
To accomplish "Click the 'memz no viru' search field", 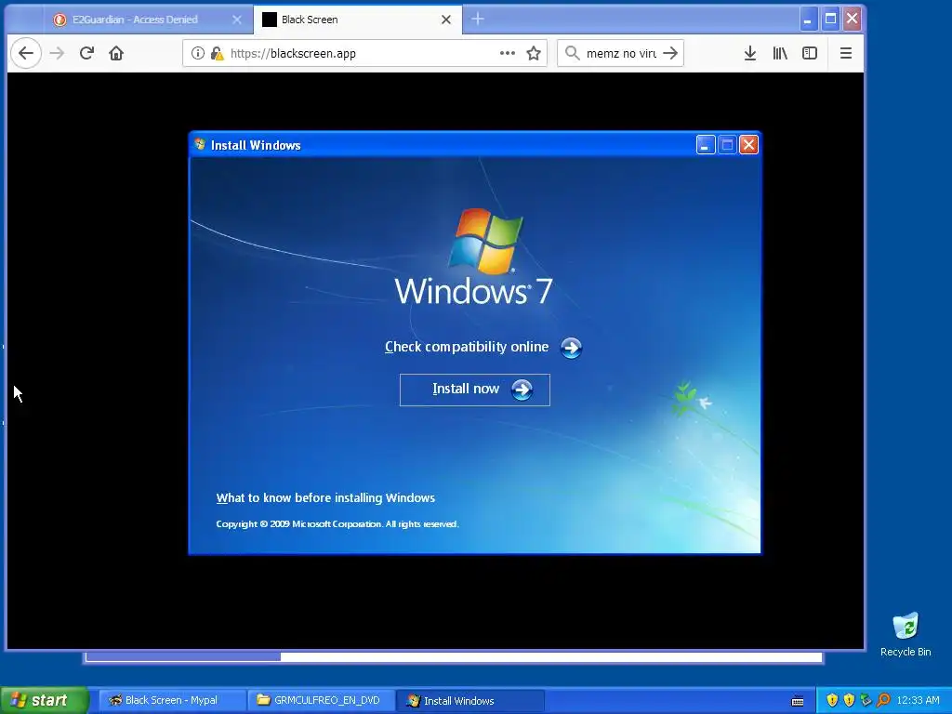I will (x=620, y=53).
